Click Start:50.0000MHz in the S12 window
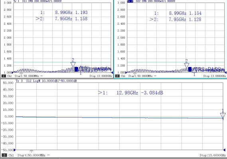The height and width of the screenshot is (159, 227). coord(32,155)
